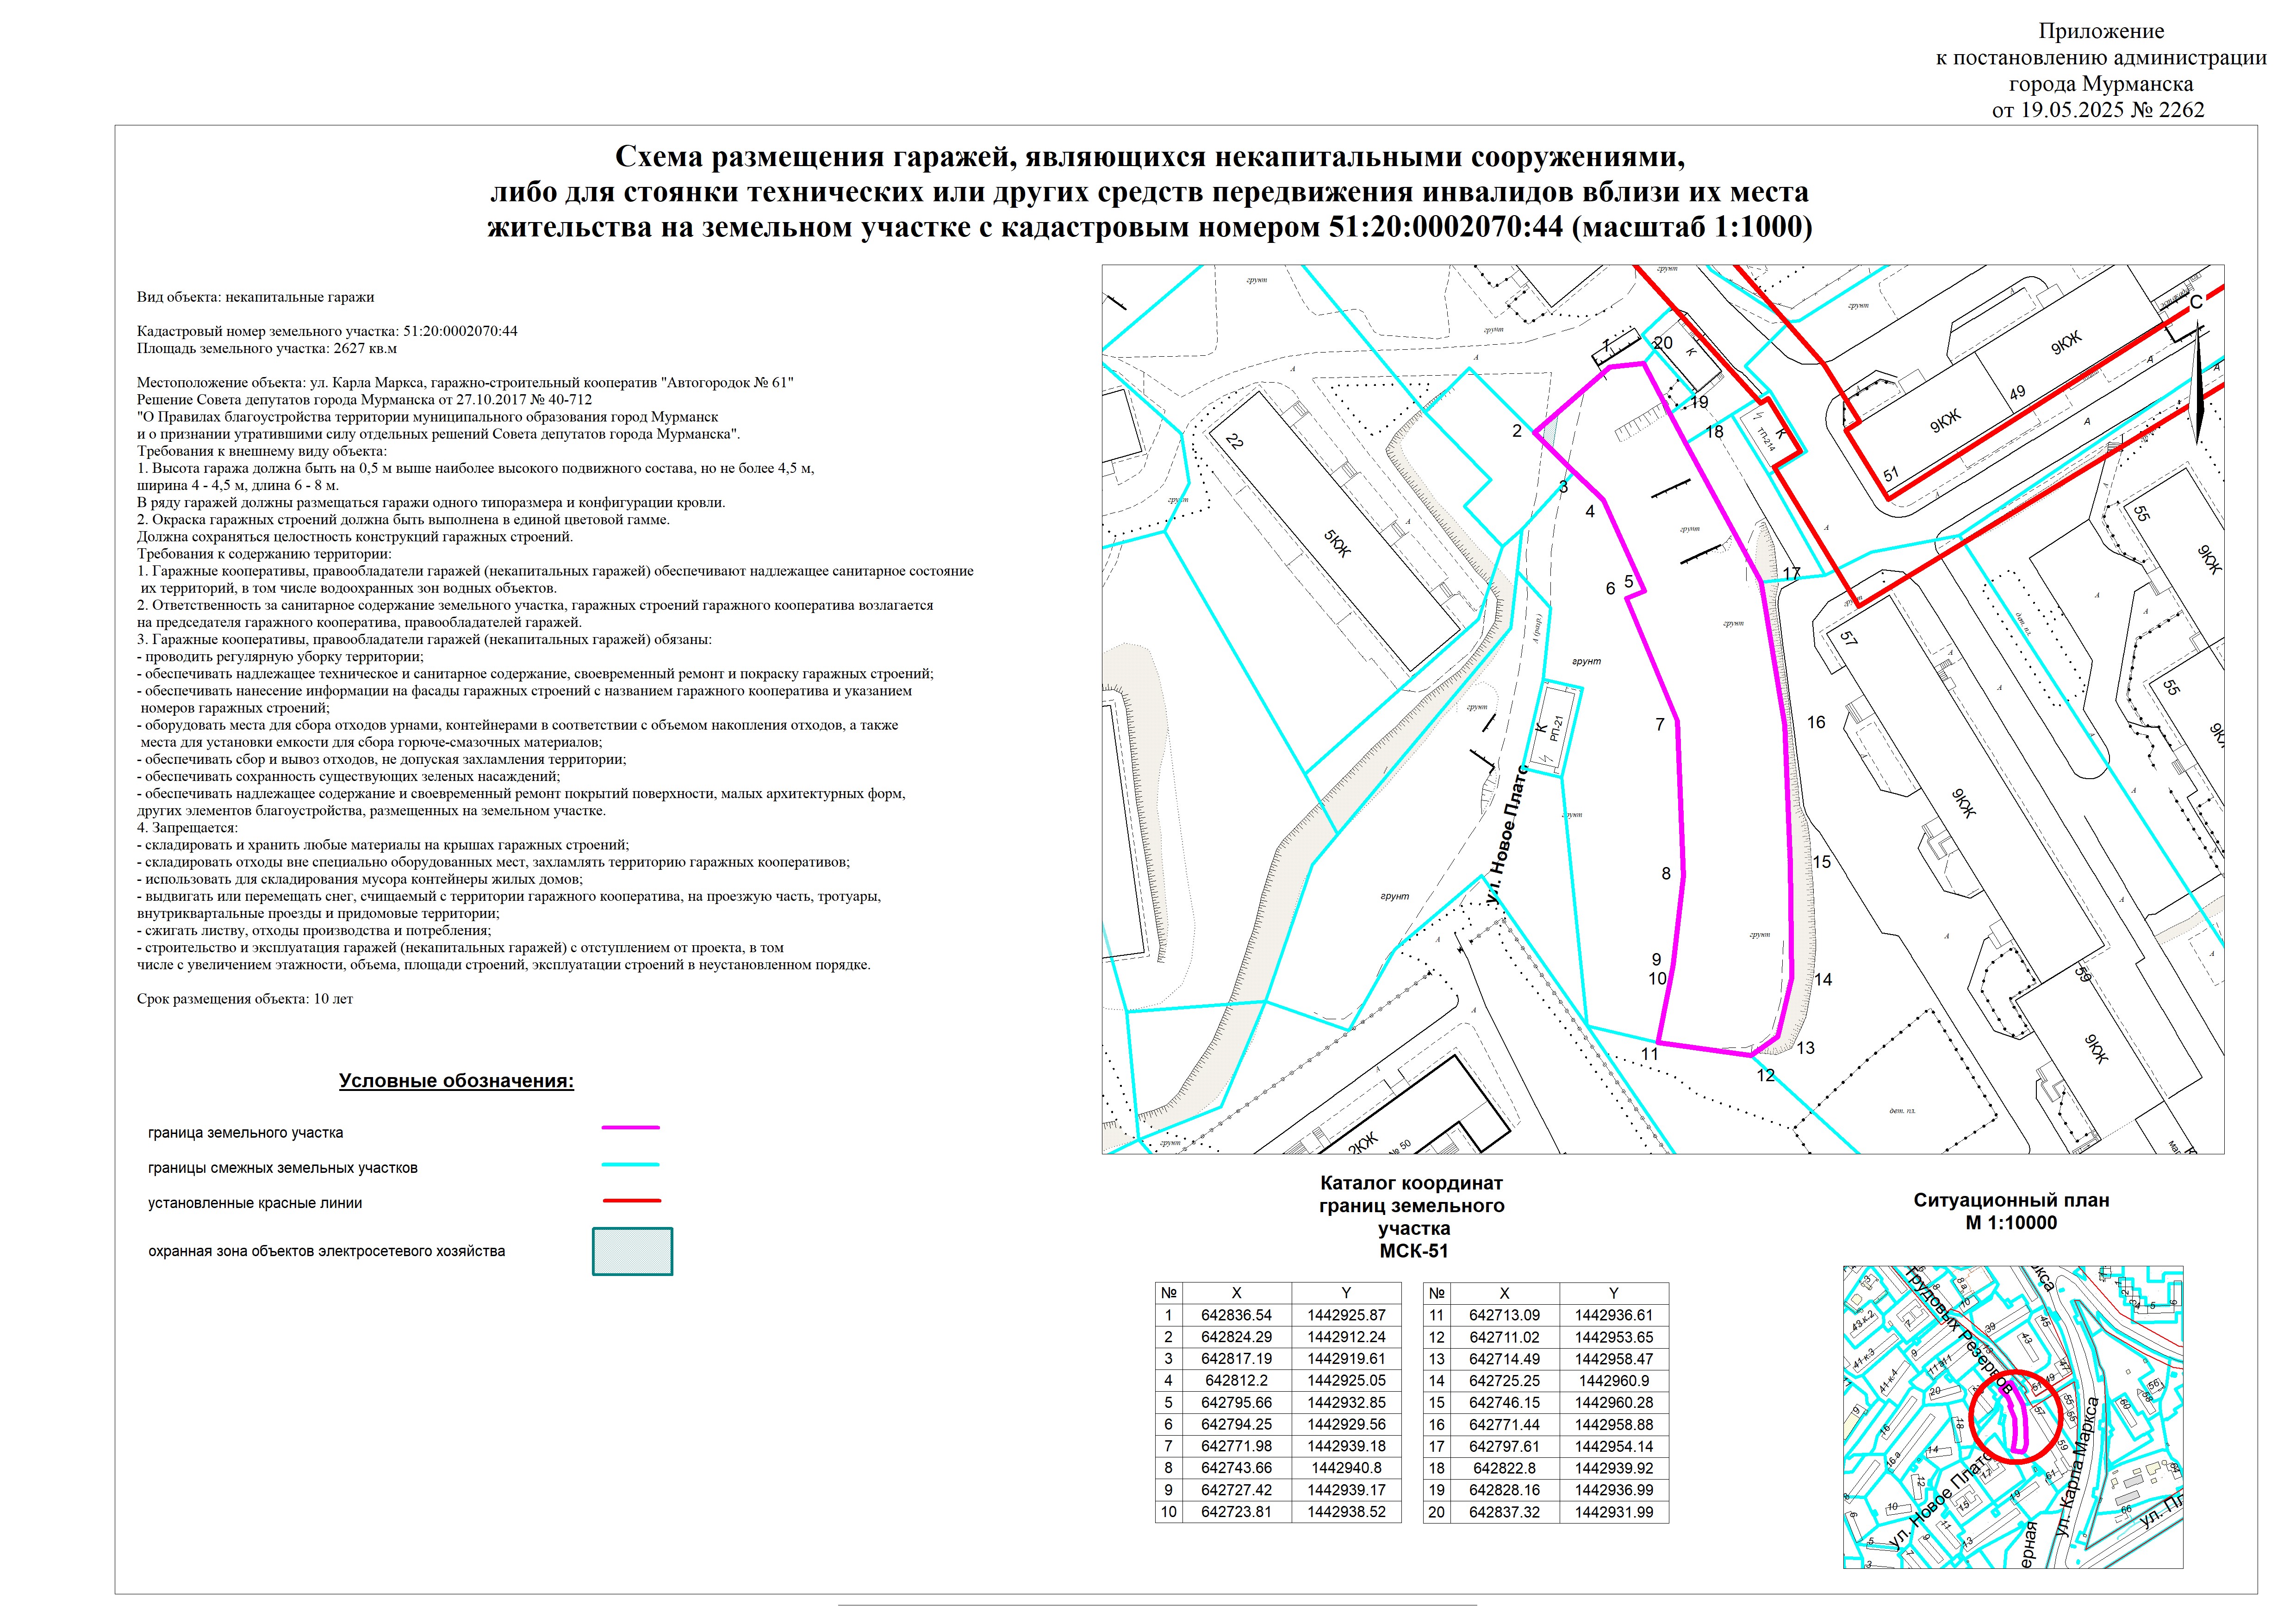Click boundary point 16 label on the map
The image size is (2296, 1623).
tap(1816, 722)
